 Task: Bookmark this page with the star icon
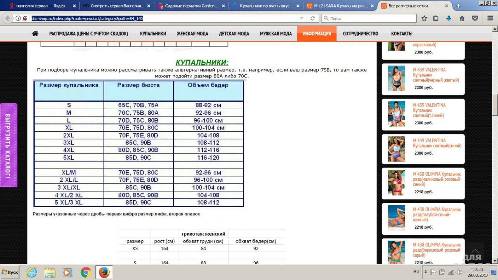(424, 18)
